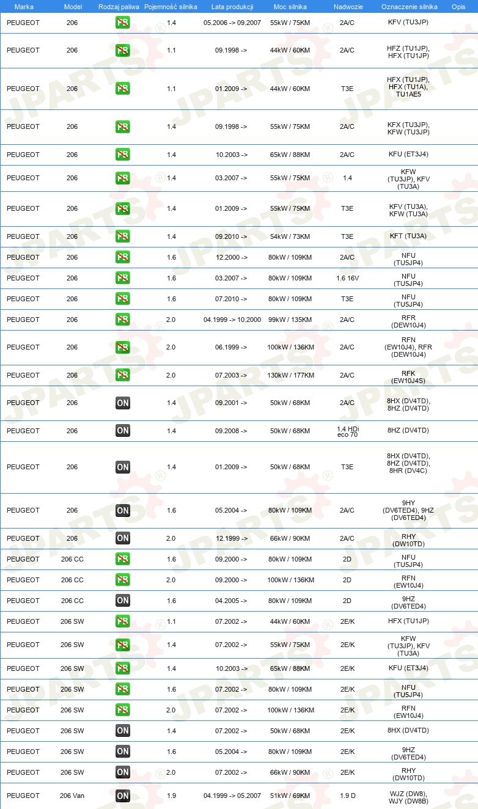The height and width of the screenshot is (809, 478).
Task: Click the ON diesel icon in the 09.2001 row
Action: point(123,403)
